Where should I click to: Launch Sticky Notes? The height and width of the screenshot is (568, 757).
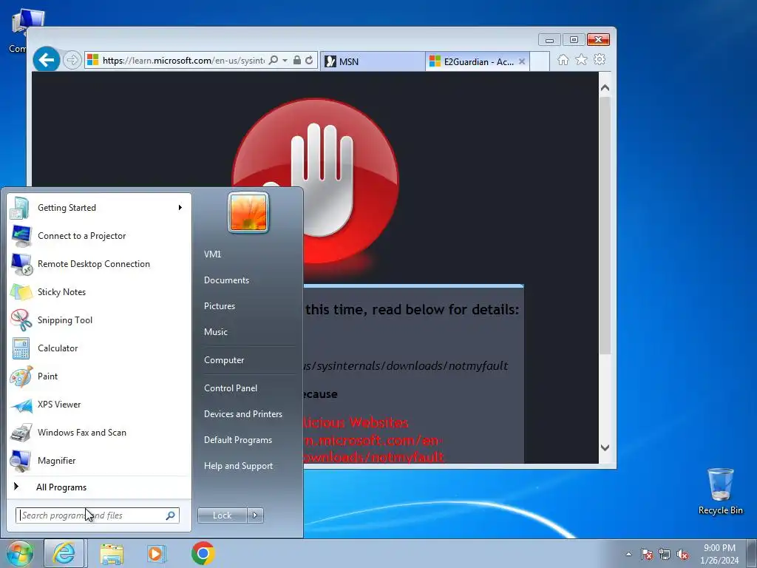click(98, 291)
